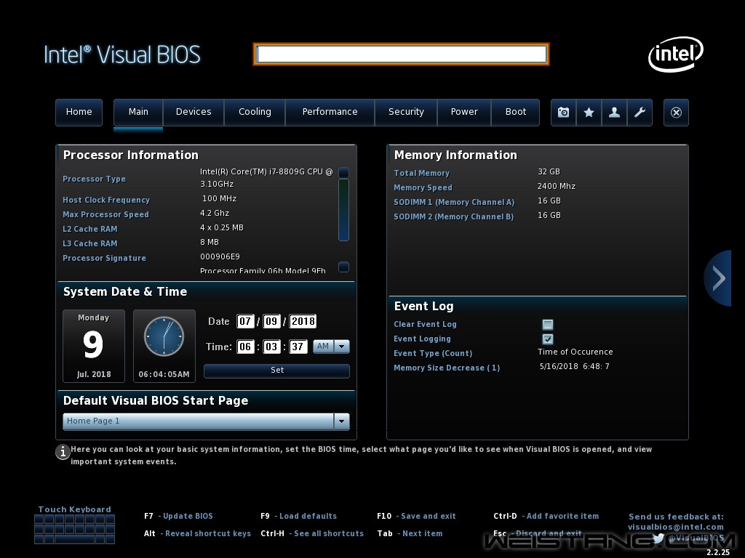Image resolution: width=745 pixels, height=558 pixels.
Task: Click the time hours field 06
Action: [245, 347]
